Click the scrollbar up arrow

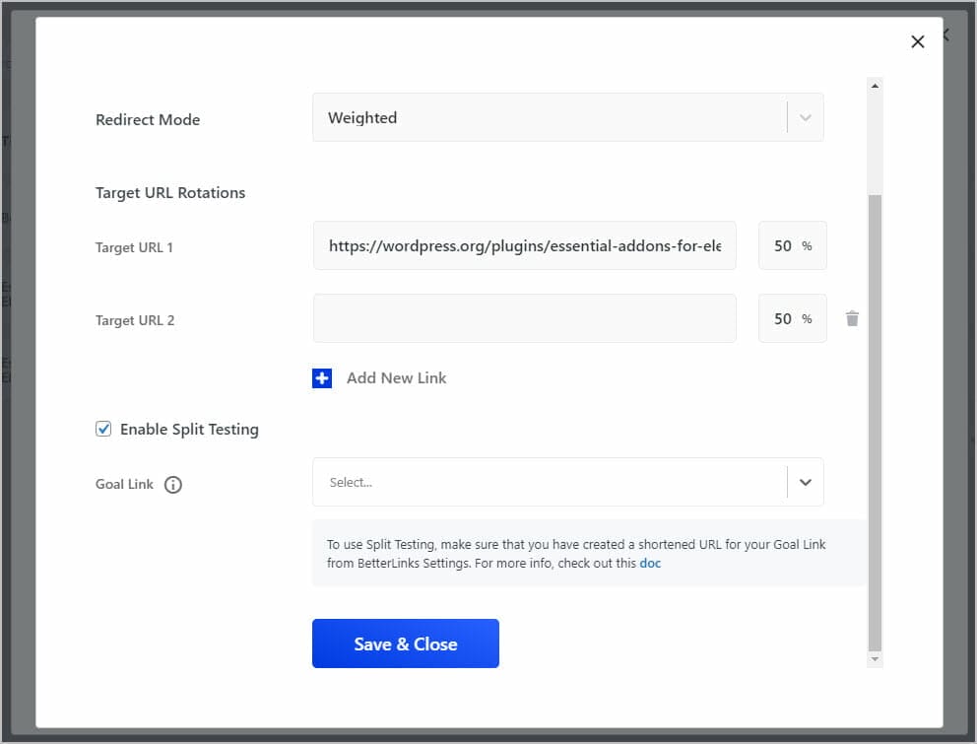(x=875, y=86)
